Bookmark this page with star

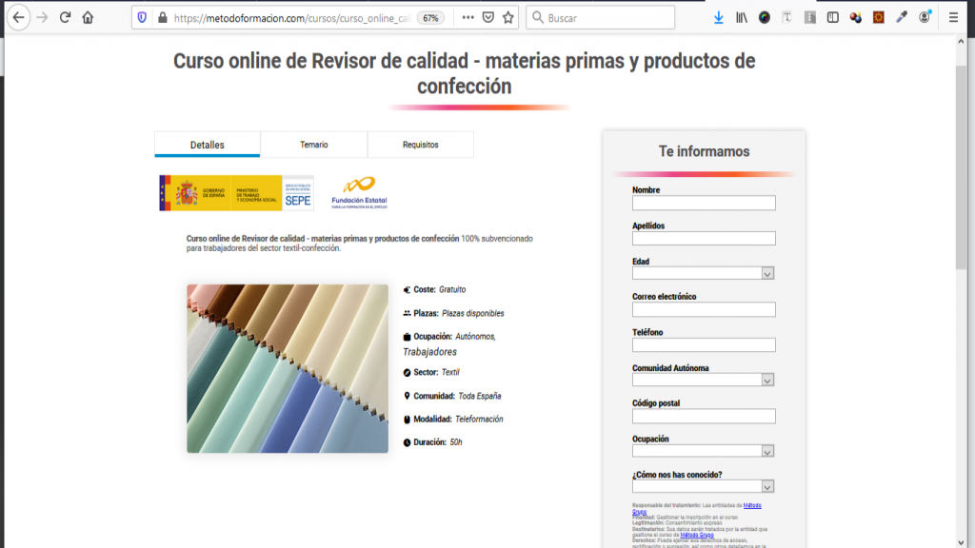tap(508, 18)
